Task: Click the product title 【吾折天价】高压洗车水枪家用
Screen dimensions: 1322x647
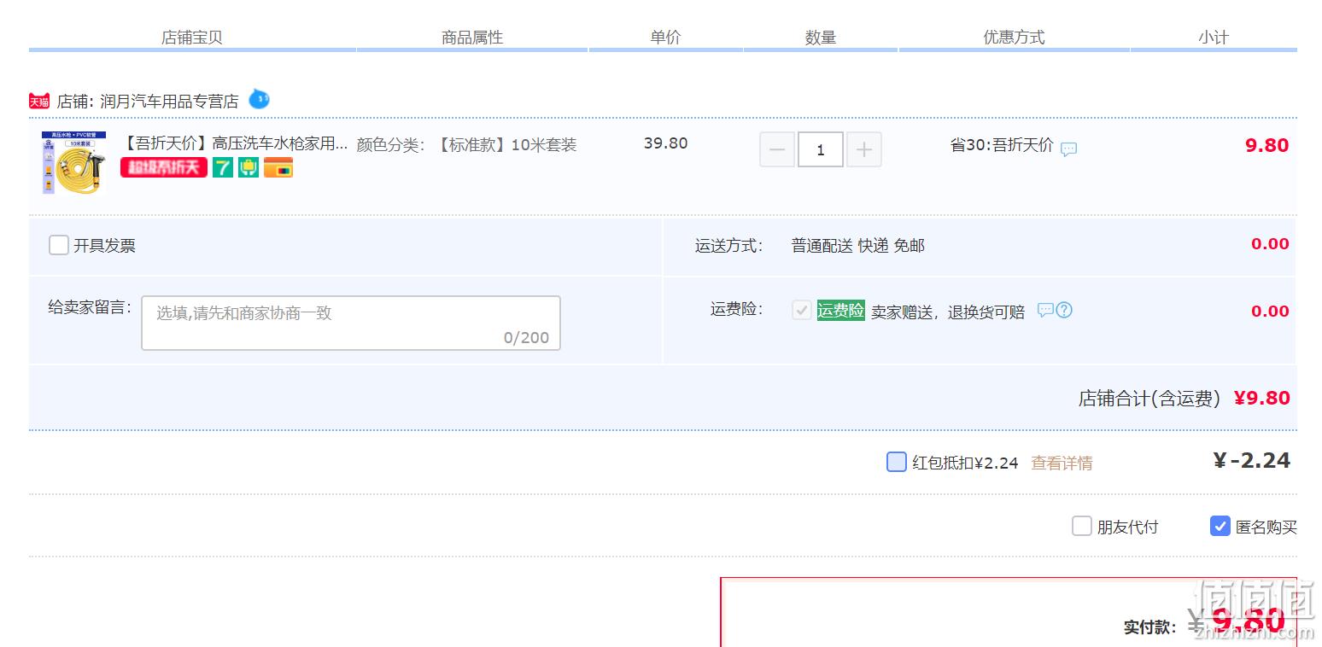Action: pyautogui.click(x=236, y=143)
